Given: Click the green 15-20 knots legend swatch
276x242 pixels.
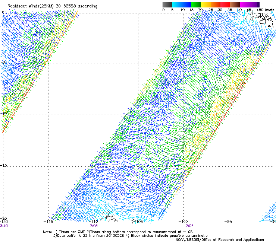Looking at the screenshot, I should [196, 4].
